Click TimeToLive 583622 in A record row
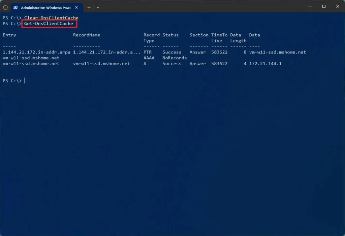 point(219,64)
